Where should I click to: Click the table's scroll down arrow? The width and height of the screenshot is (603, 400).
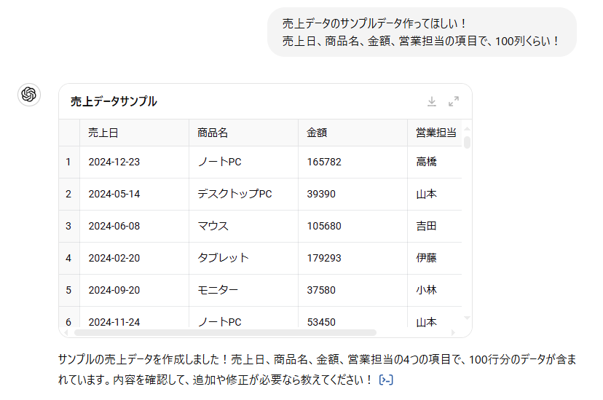pyautogui.click(x=467, y=318)
